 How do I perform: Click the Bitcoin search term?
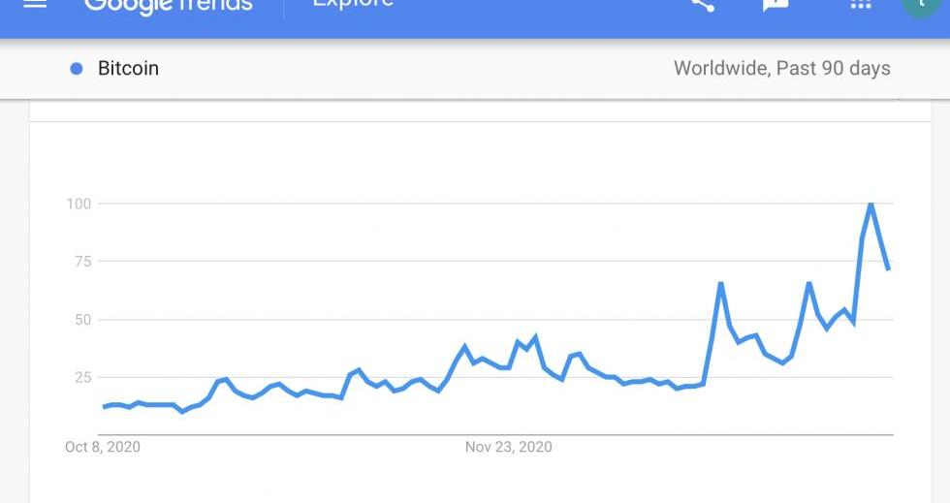[128, 69]
